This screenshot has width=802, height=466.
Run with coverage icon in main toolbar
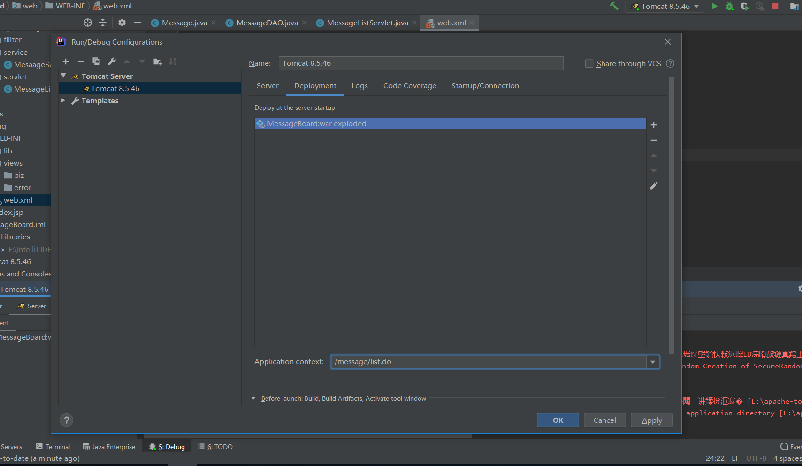744,6
